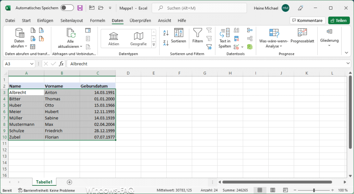
Task: Click the clear filter icon
Action: [x=209, y=30]
